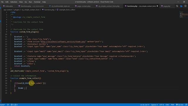Minimize the VS Code window
Image resolution: width=188 pixels, height=106 pixels.
(178, 2)
